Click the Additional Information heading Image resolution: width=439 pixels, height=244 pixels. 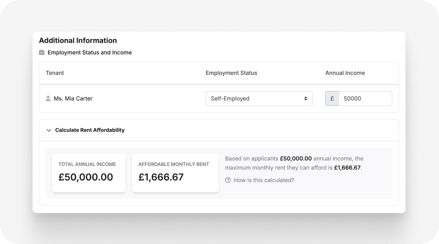coord(78,40)
